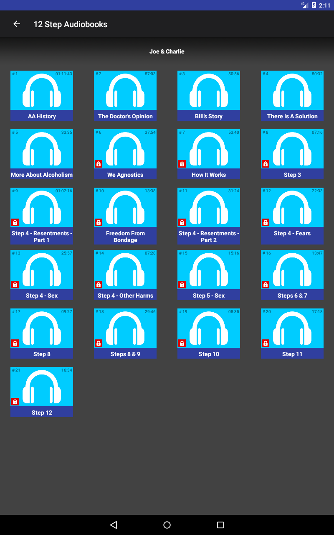Click the Steps 8 & 9 label
The height and width of the screenshot is (535, 334).
(x=125, y=354)
